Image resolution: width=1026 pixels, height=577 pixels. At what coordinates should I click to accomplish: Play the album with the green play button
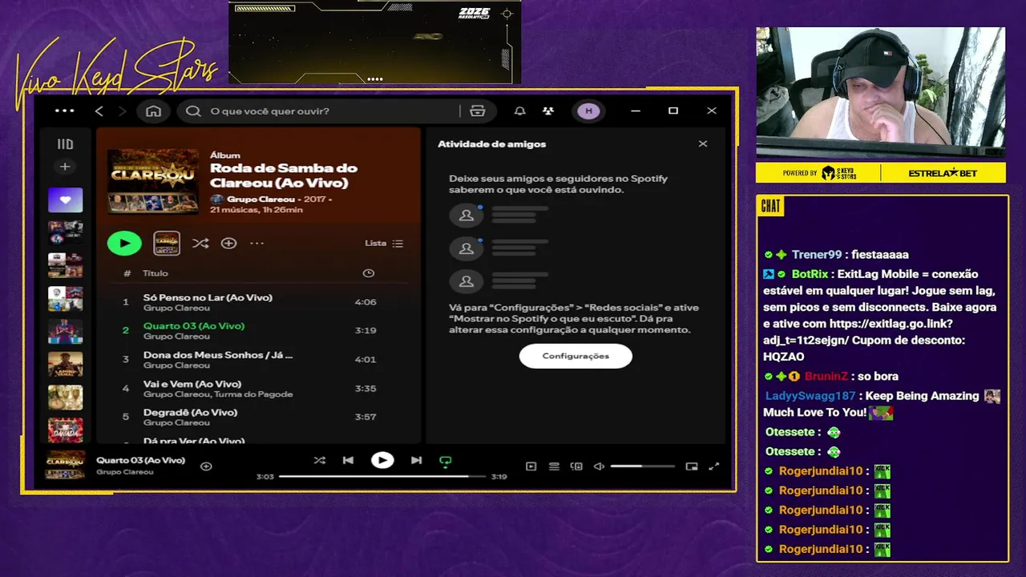coord(124,243)
